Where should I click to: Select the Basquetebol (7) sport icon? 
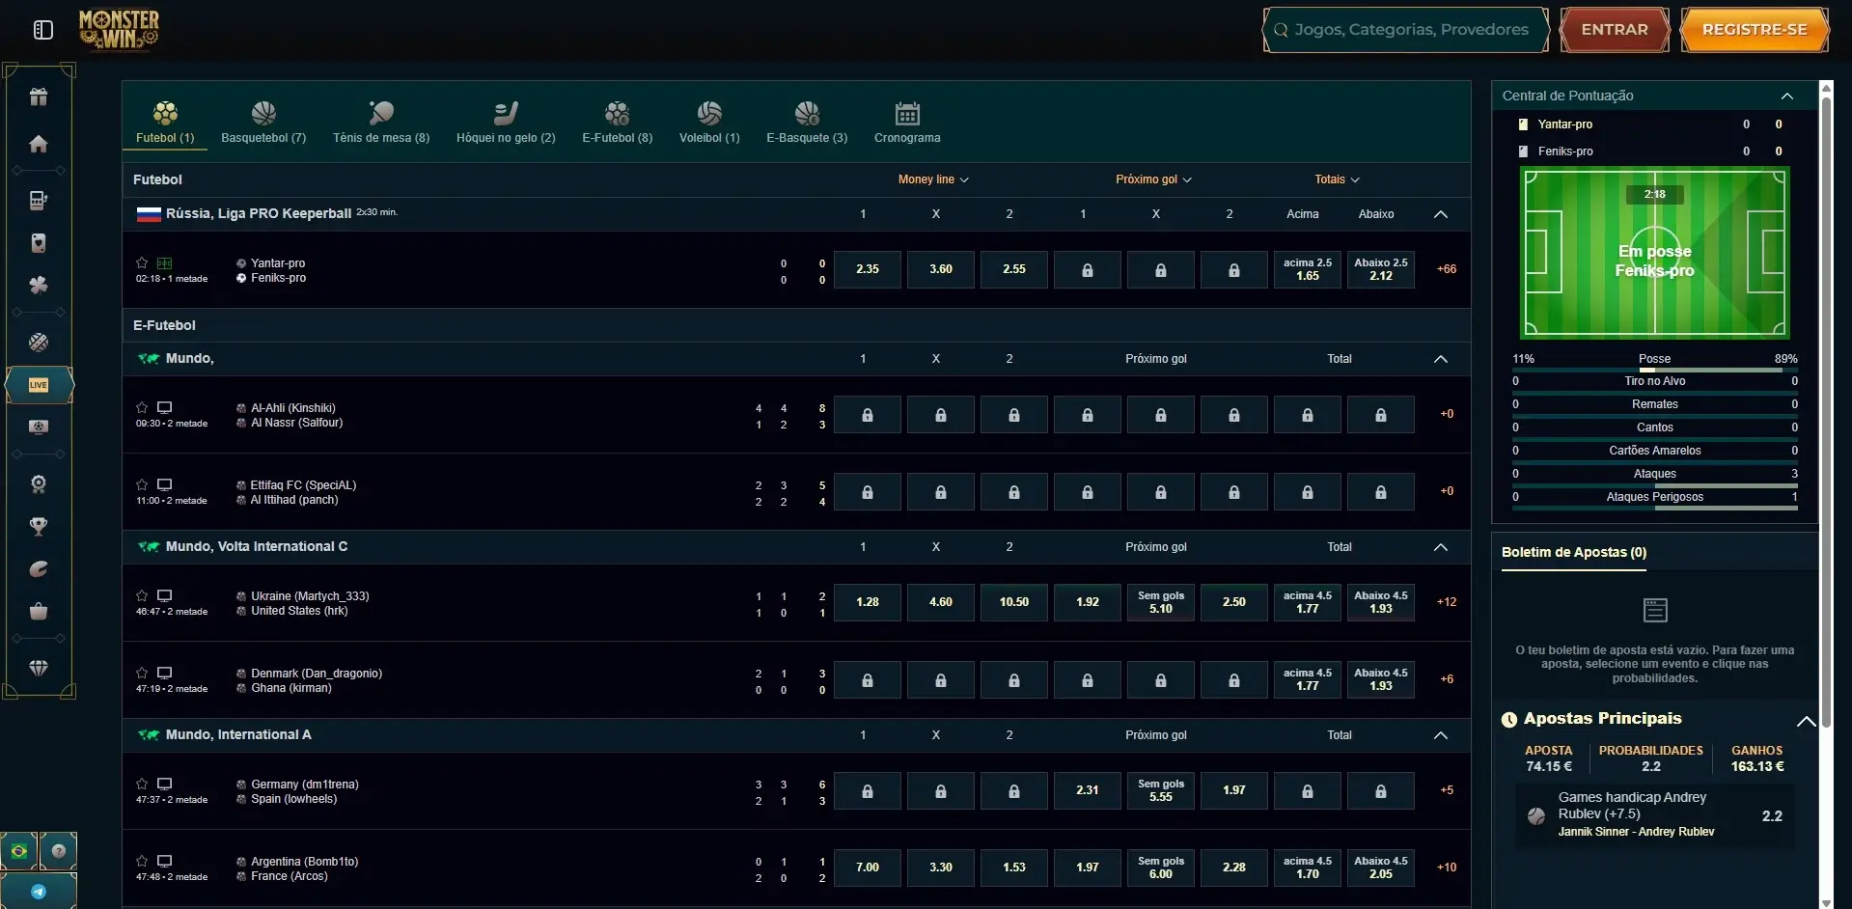click(263, 113)
